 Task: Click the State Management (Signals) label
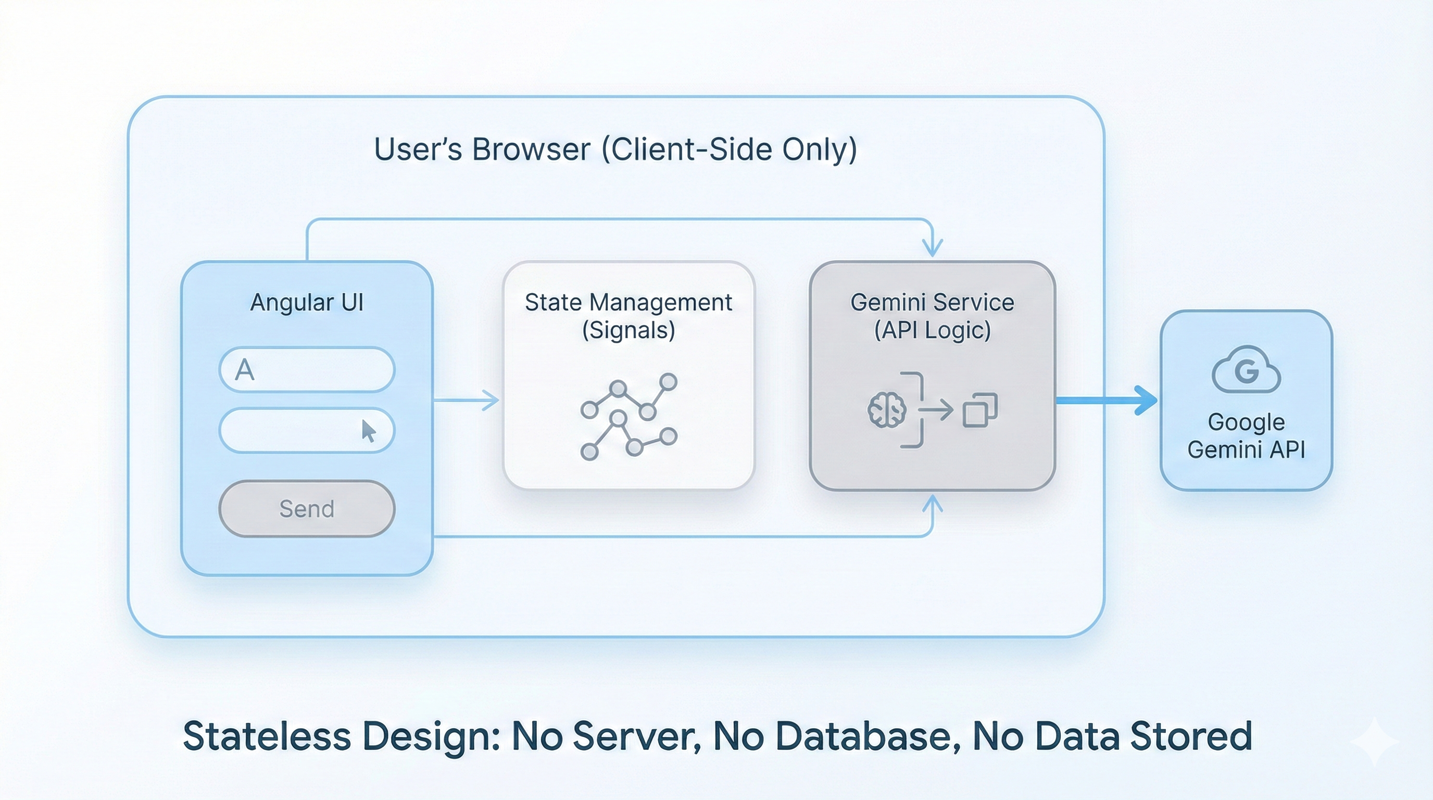pyautogui.click(x=628, y=316)
